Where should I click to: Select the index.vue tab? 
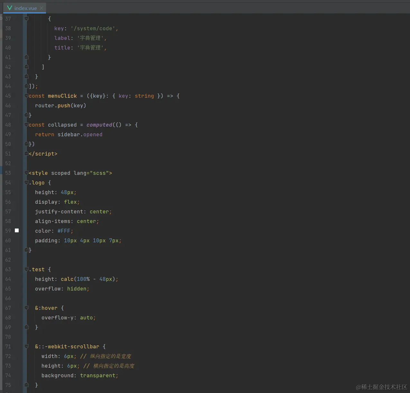25,8
